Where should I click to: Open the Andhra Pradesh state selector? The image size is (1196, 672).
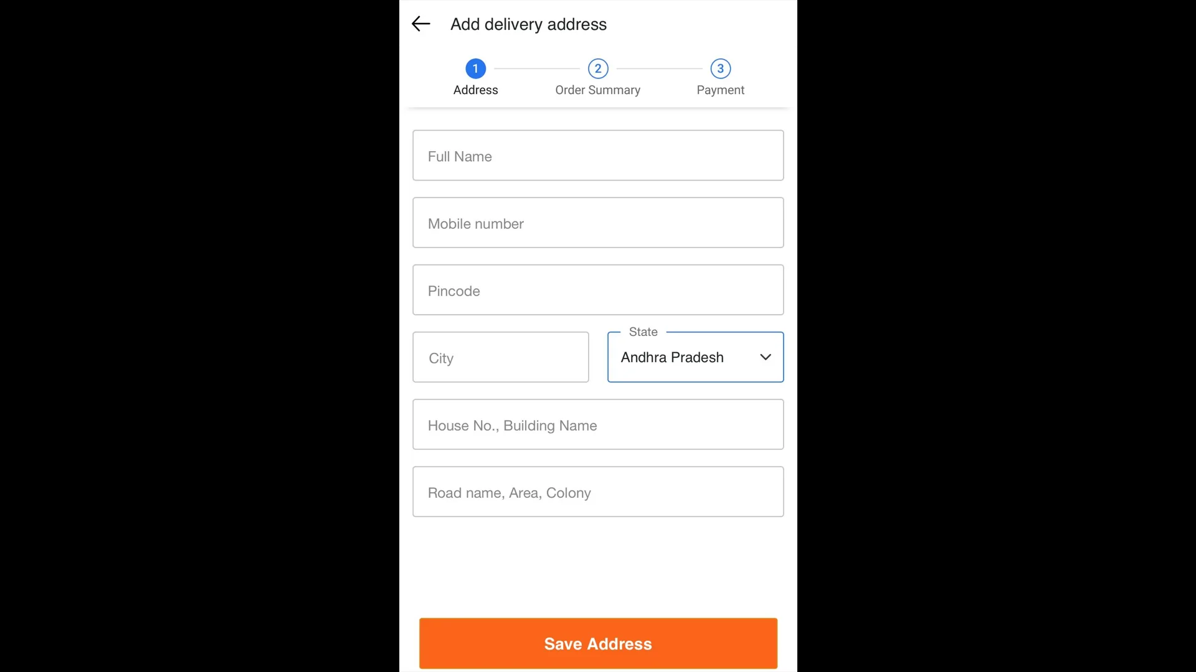coord(695,357)
